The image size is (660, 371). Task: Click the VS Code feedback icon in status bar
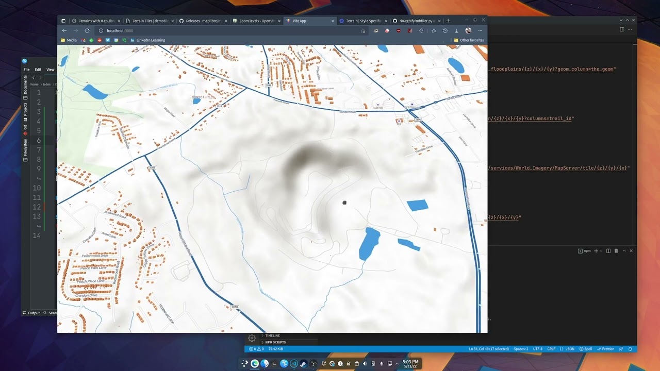(621, 349)
